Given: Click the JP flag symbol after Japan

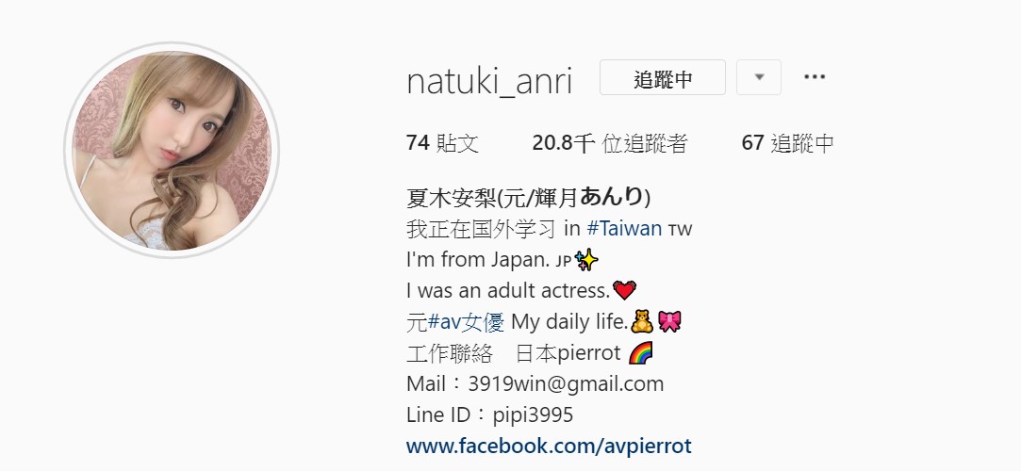Looking at the screenshot, I should [x=563, y=262].
